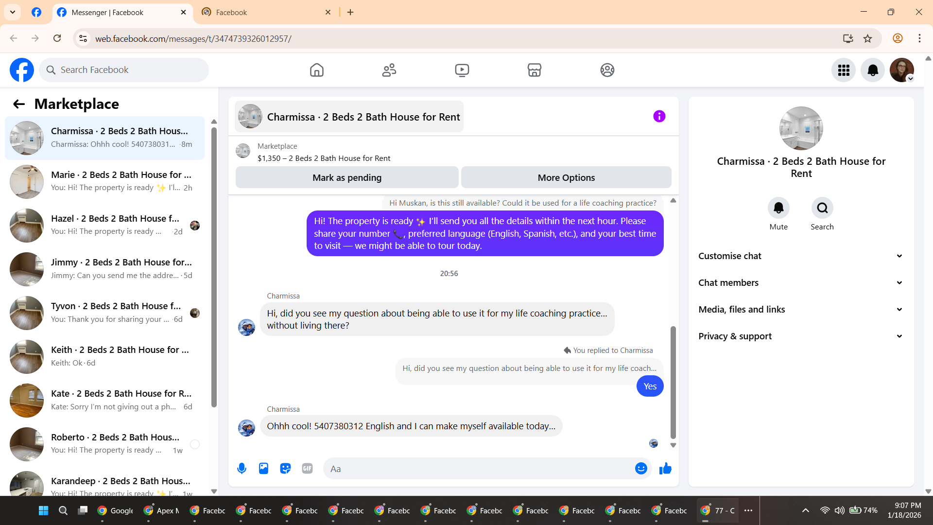
Task: Attach a photo using the image icon
Action: tap(263, 469)
